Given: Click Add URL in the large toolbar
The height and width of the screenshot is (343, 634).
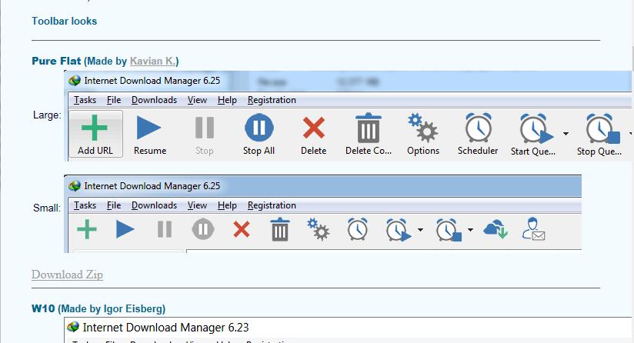Looking at the screenshot, I should pyautogui.click(x=95, y=134).
